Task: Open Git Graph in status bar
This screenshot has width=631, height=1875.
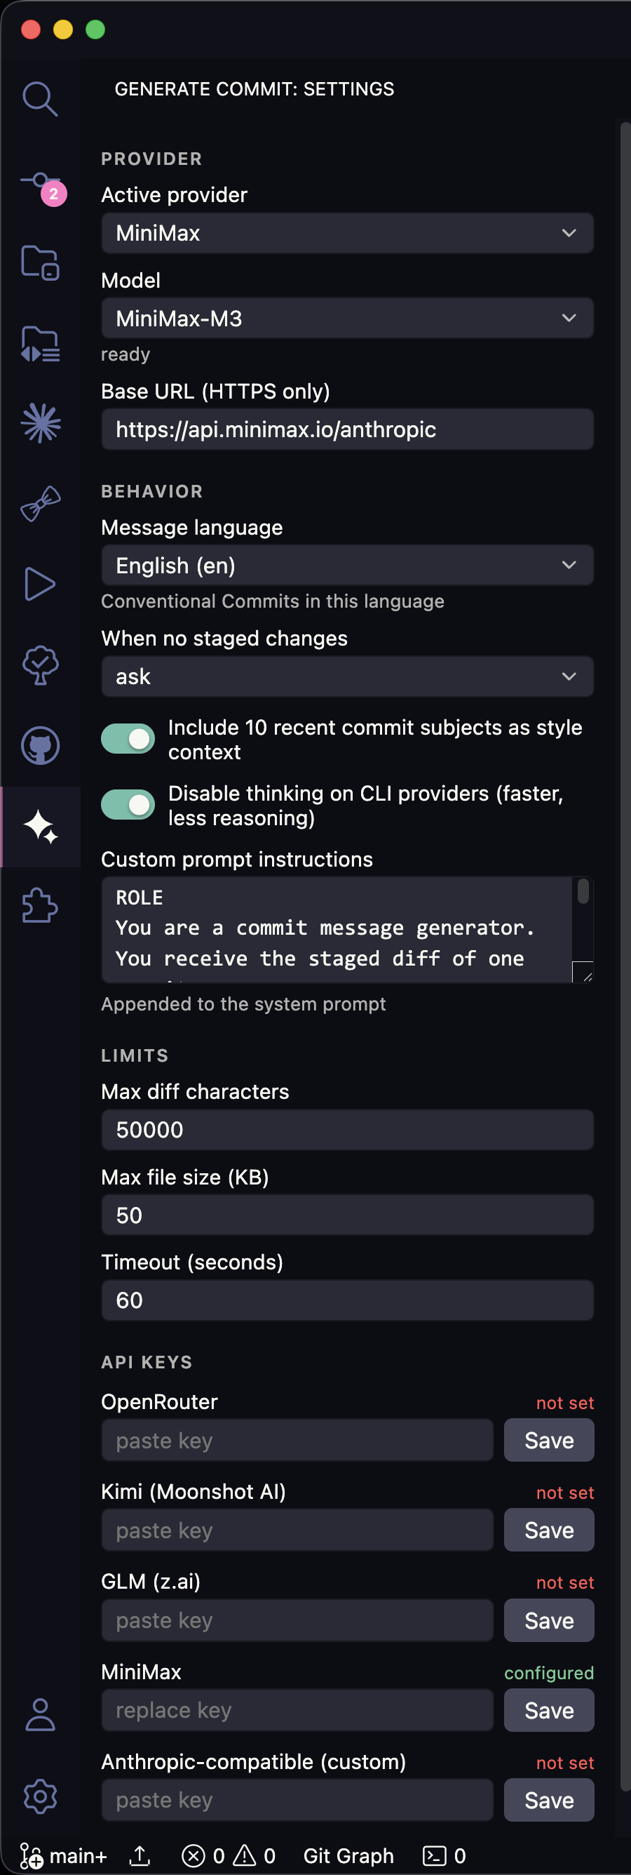Action: [x=348, y=1855]
